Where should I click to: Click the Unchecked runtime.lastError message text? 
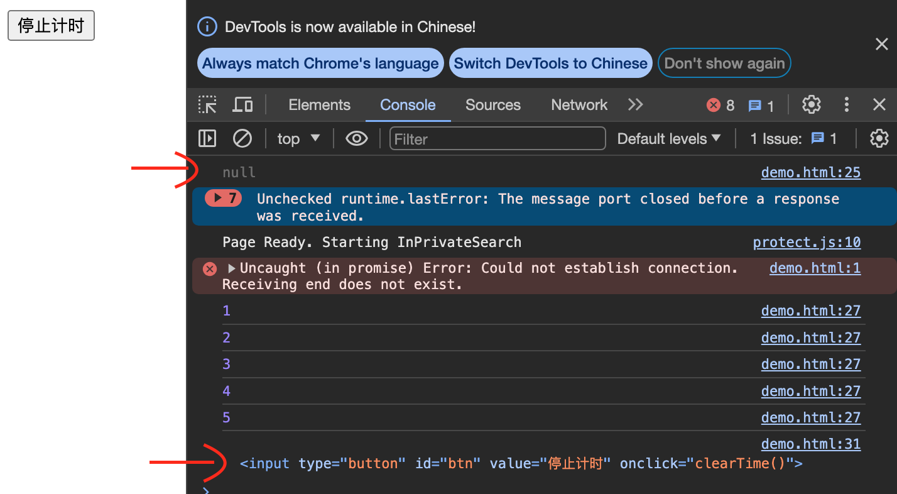tap(548, 207)
